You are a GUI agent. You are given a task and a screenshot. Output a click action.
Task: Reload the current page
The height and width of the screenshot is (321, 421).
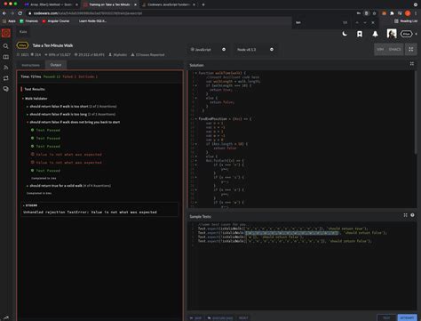(x=20, y=13)
